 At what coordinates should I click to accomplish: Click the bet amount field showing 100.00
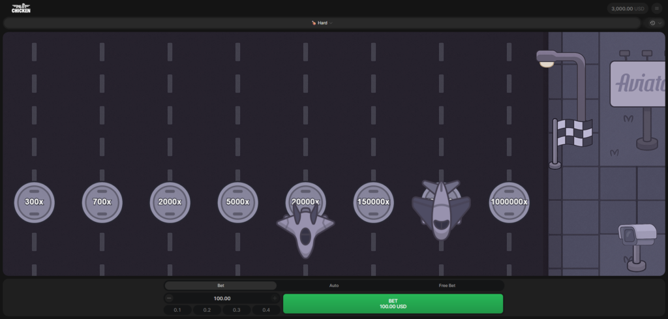tap(222, 298)
